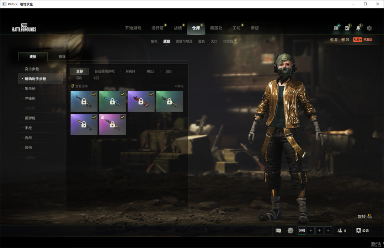
Task: Click the PUBG Battlegrounds logo
Action: 24,28
